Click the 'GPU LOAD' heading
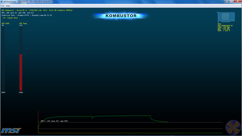Viewport: 242px width, 136px height. coord(5,23)
